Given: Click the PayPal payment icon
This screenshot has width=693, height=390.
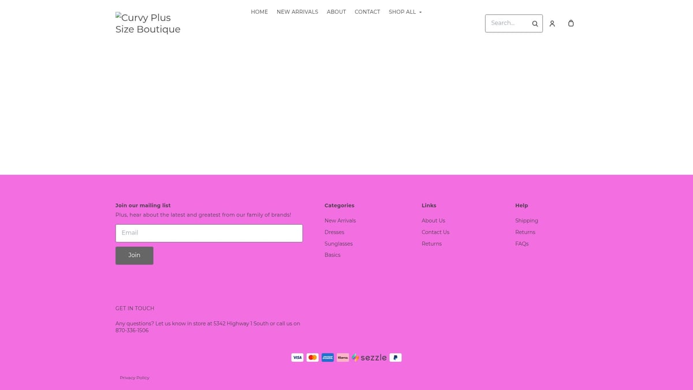Looking at the screenshot, I should tap(396, 358).
